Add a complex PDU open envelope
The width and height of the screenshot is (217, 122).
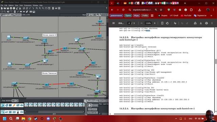34,12
